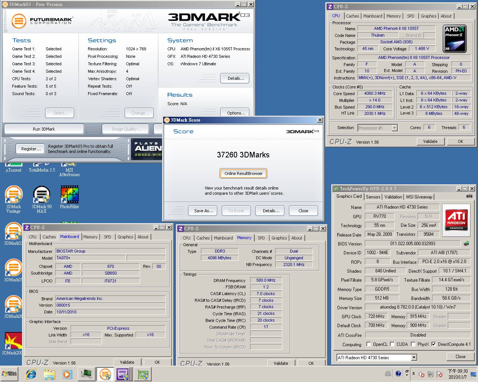Image resolution: width=478 pixels, height=382 pixels.
Task: Switch to 3DMark03 taskbar item
Action: click(x=105, y=374)
